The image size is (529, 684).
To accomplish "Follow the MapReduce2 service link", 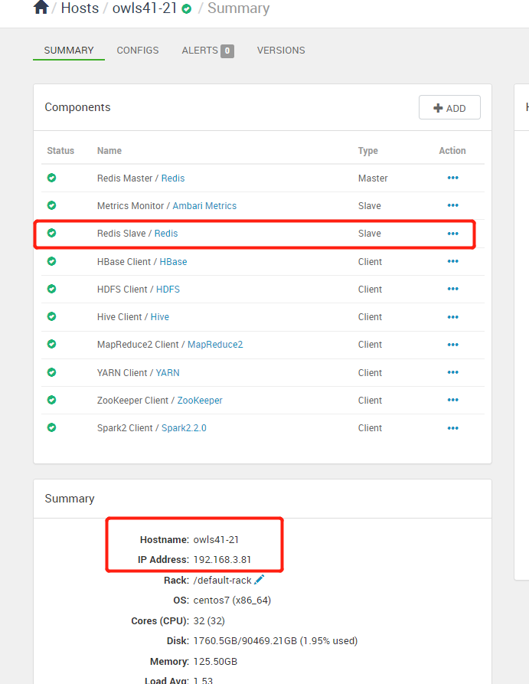I will pos(215,345).
